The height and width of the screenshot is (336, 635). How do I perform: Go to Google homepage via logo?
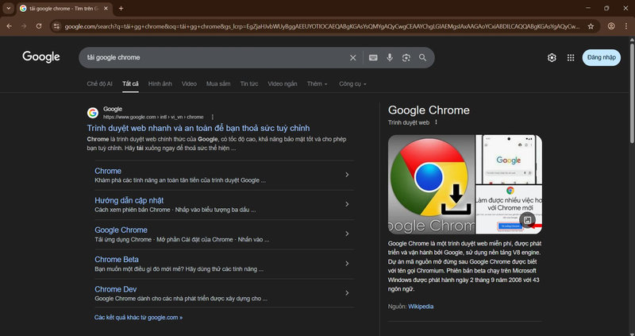pos(41,57)
